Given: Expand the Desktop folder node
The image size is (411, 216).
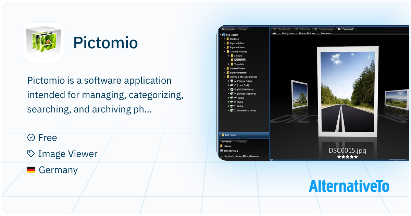Looking at the screenshot, I should pyautogui.click(x=224, y=39).
